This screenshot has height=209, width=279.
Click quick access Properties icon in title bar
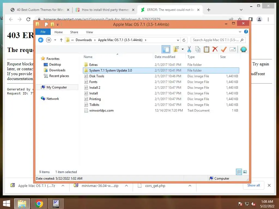pyautogui.click(x=46, y=24)
